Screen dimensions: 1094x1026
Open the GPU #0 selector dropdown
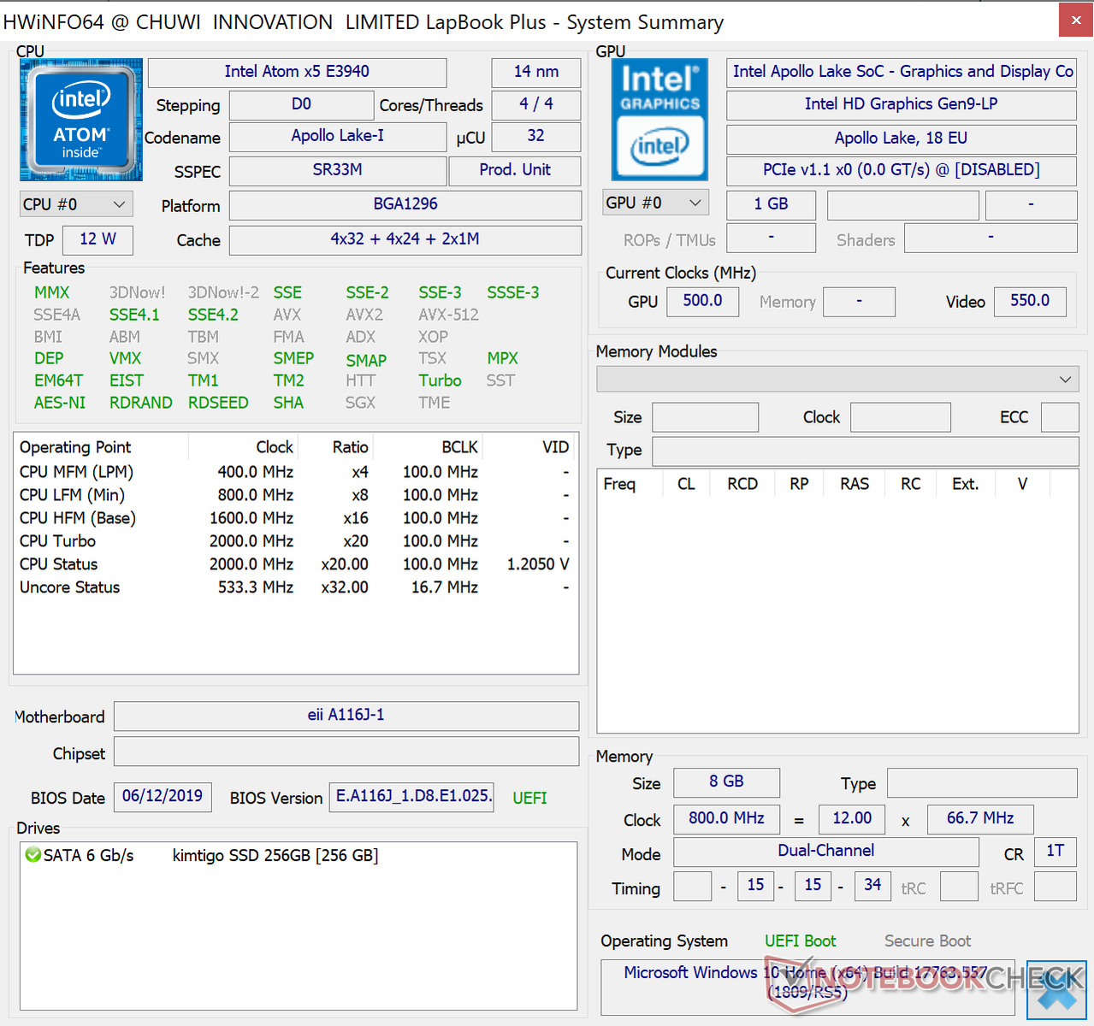point(655,203)
